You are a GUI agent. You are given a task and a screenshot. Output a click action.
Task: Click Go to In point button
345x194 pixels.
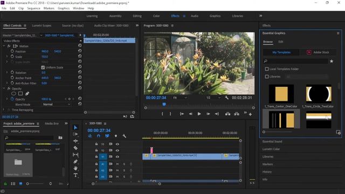click(182, 114)
